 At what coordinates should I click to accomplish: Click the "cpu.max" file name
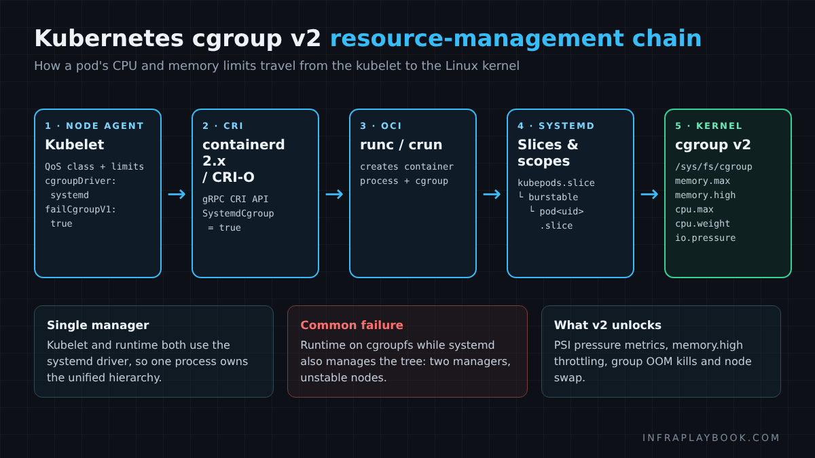(694, 209)
